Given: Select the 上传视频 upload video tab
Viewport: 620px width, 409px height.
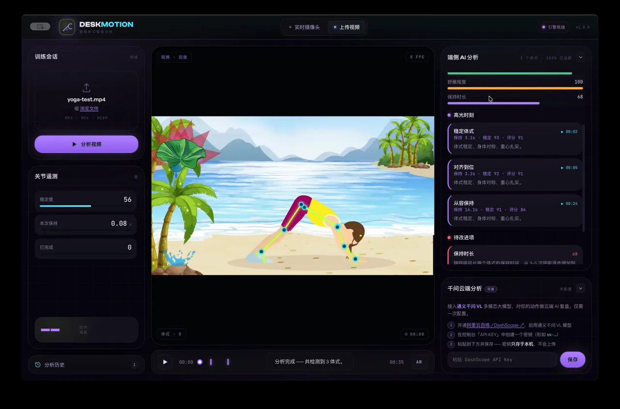Looking at the screenshot, I should click(x=347, y=27).
